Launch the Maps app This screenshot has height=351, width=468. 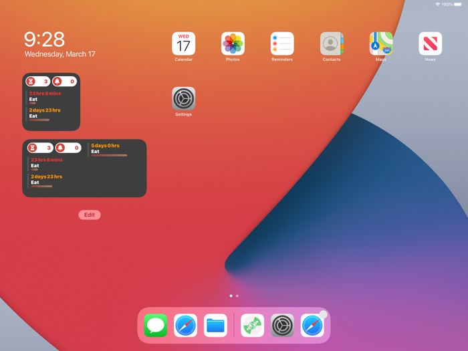[x=381, y=43]
